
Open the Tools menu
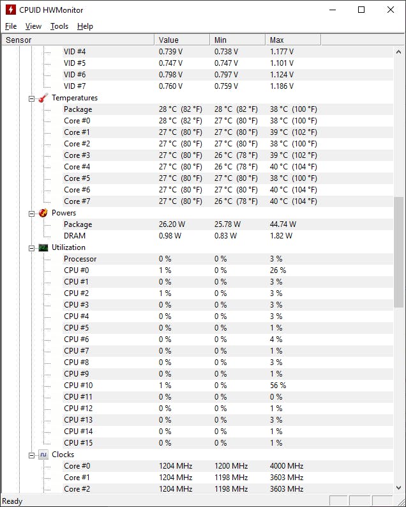click(59, 26)
